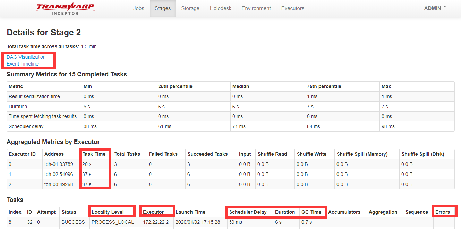Viewport: 461px width, 229px height.
Task: Navigate to the Executors tab
Action: (292, 8)
